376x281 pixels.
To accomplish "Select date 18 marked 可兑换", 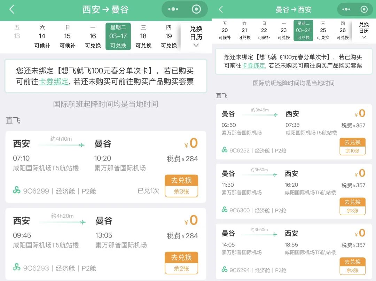I will (x=143, y=36).
